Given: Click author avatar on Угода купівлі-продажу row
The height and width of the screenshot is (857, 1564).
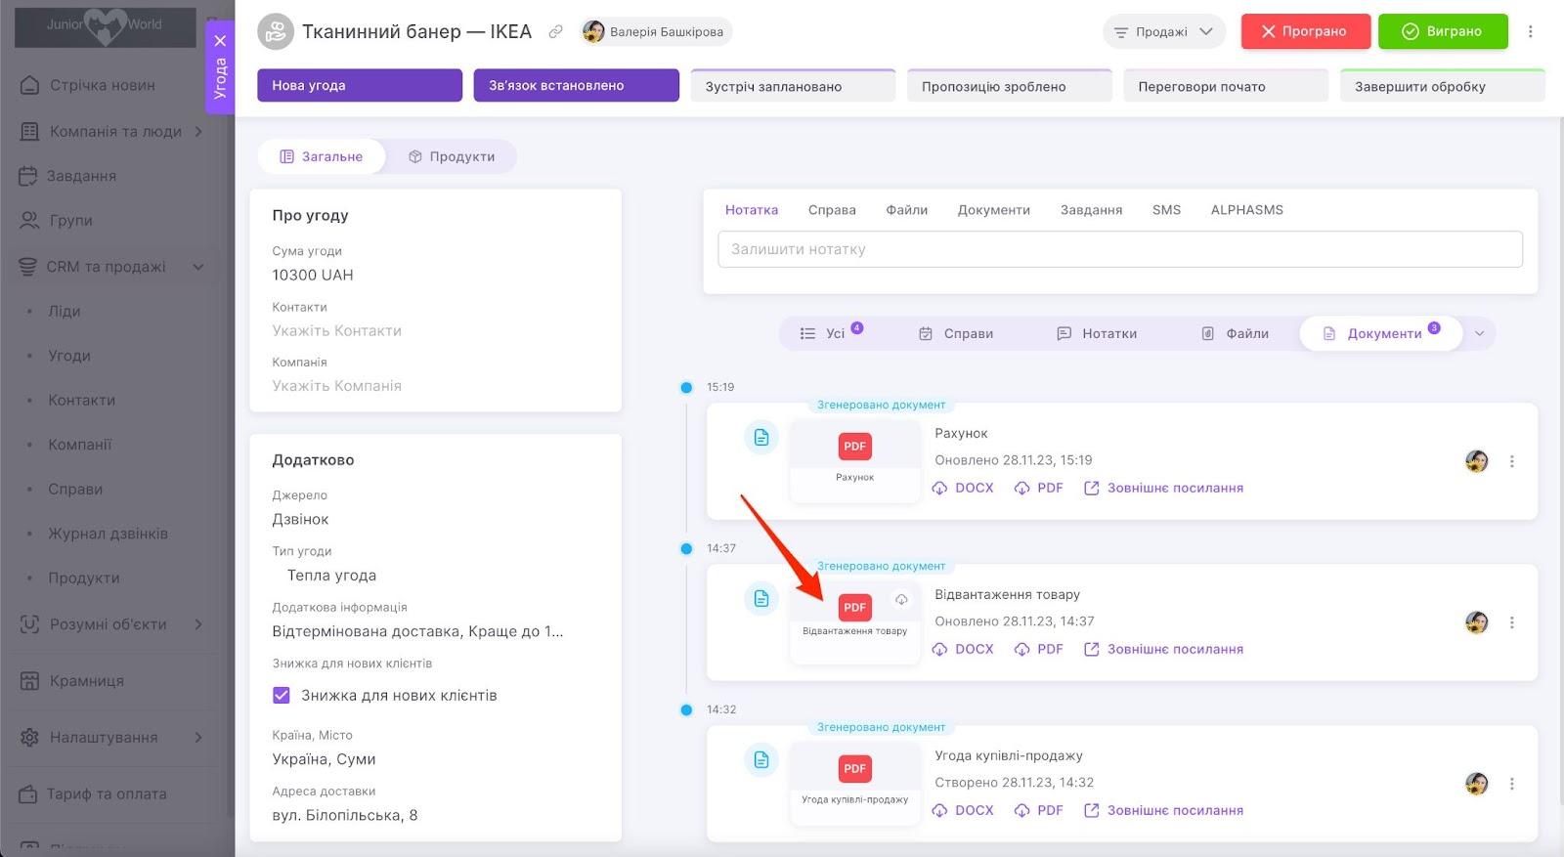Looking at the screenshot, I should [1476, 784].
